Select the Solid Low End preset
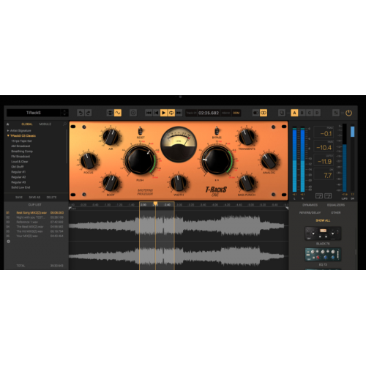The height and width of the screenshot is (366, 366). click(x=20, y=187)
